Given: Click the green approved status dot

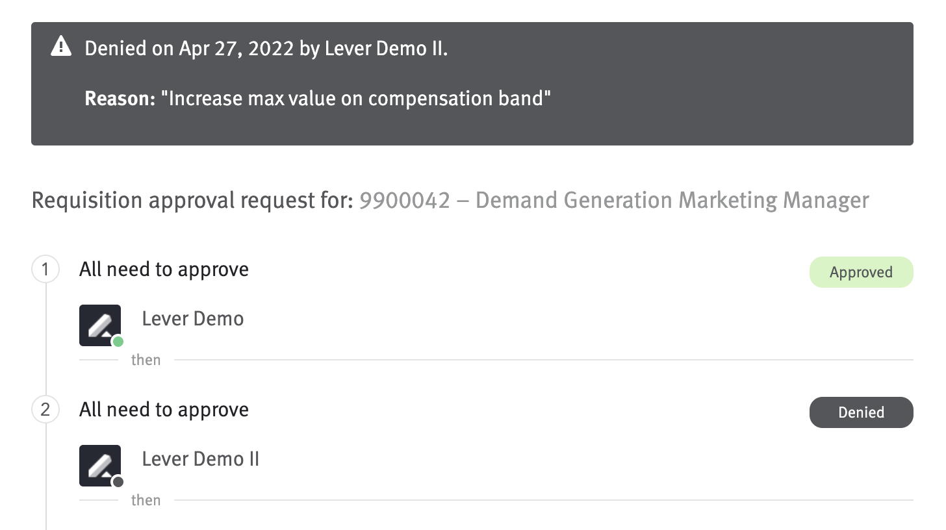Looking at the screenshot, I should pos(118,342).
